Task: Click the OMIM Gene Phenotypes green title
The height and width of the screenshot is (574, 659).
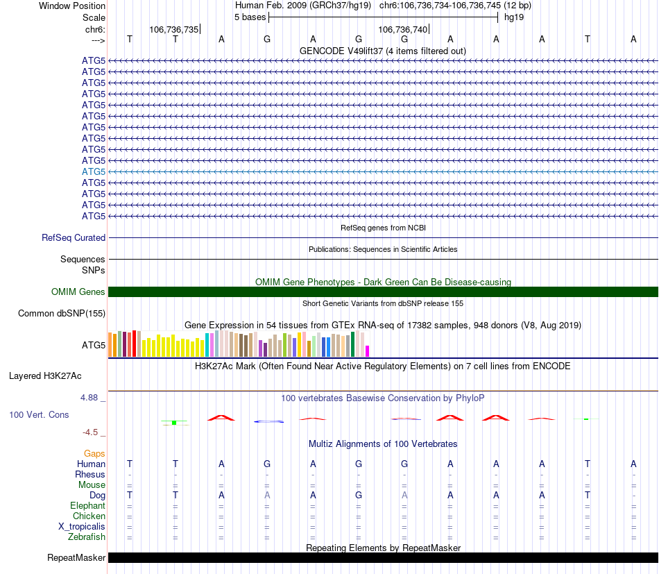Action: (x=383, y=282)
